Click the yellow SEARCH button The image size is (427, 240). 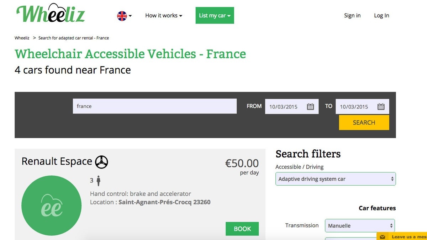pos(364,122)
